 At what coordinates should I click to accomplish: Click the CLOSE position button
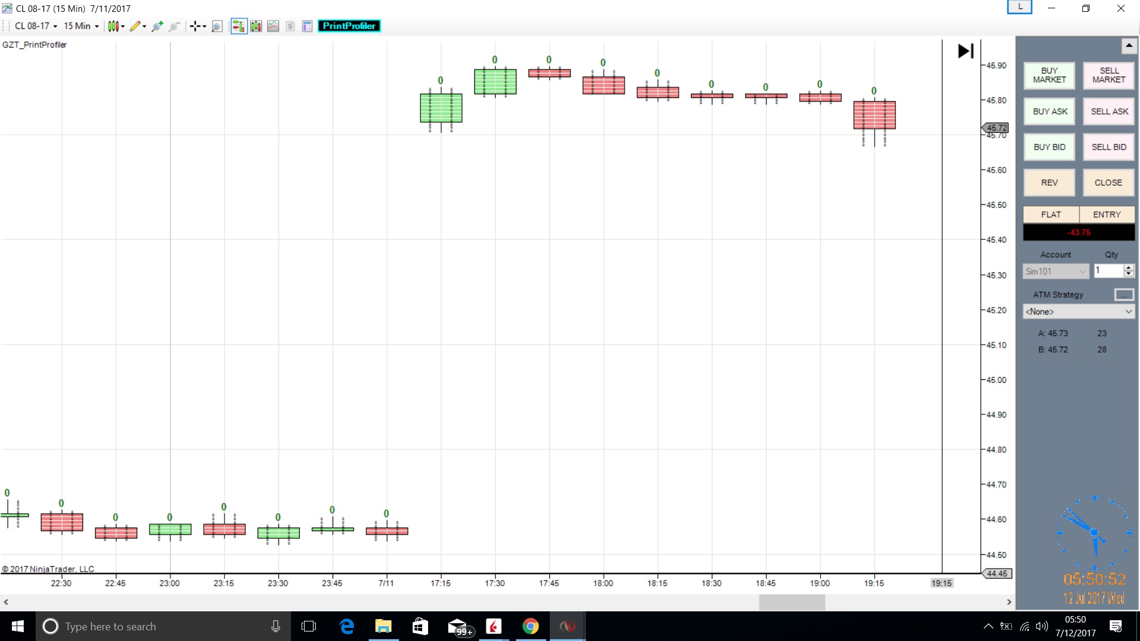(1108, 183)
